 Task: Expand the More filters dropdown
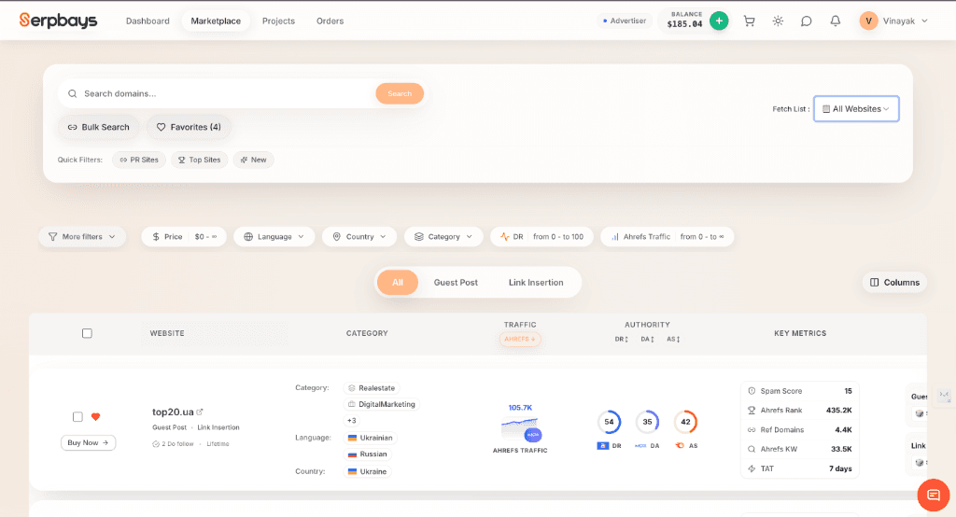(82, 237)
